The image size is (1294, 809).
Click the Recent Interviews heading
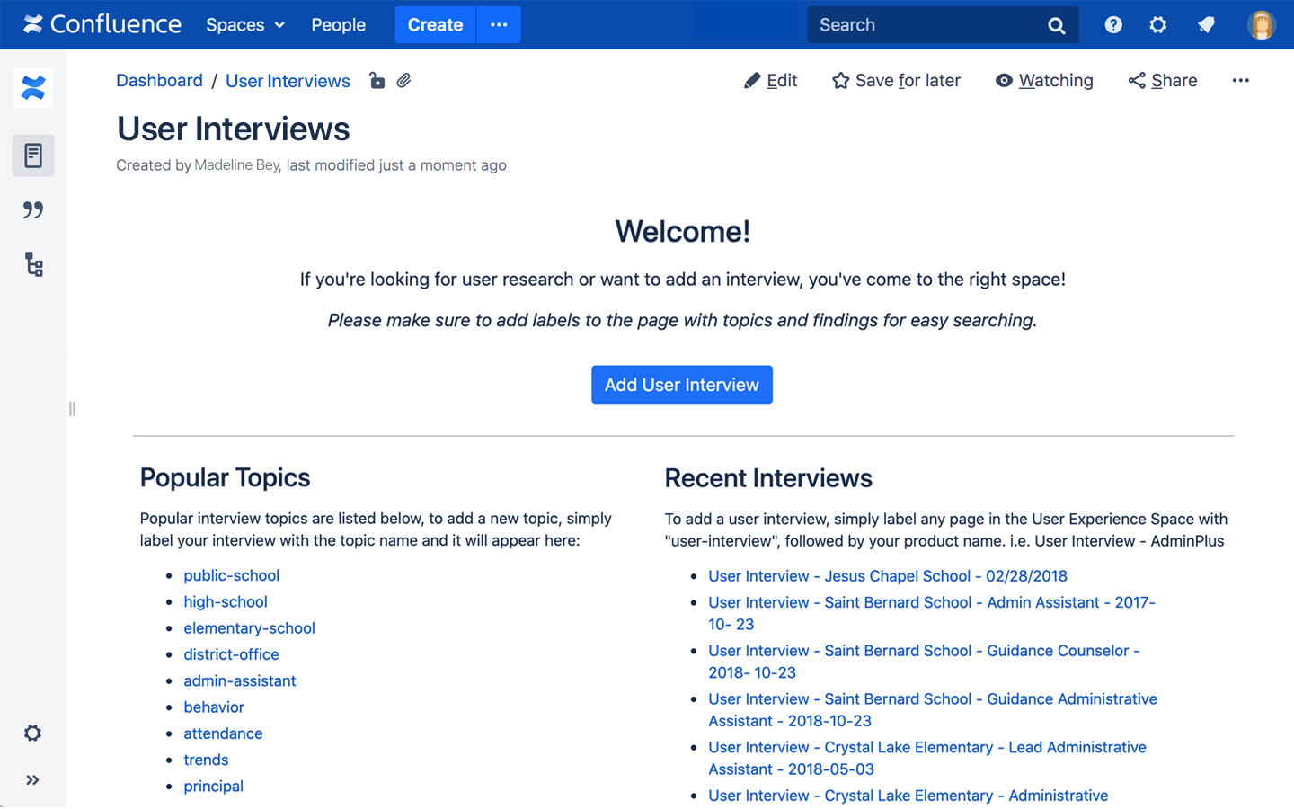click(x=768, y=478)
